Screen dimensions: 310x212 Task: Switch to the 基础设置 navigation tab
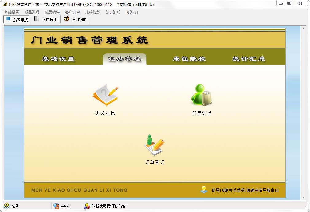pos(58,59)
